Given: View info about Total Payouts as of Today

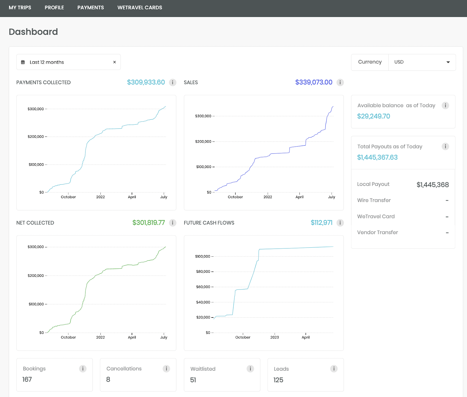Looking at the screenshot, I should 445,146.
